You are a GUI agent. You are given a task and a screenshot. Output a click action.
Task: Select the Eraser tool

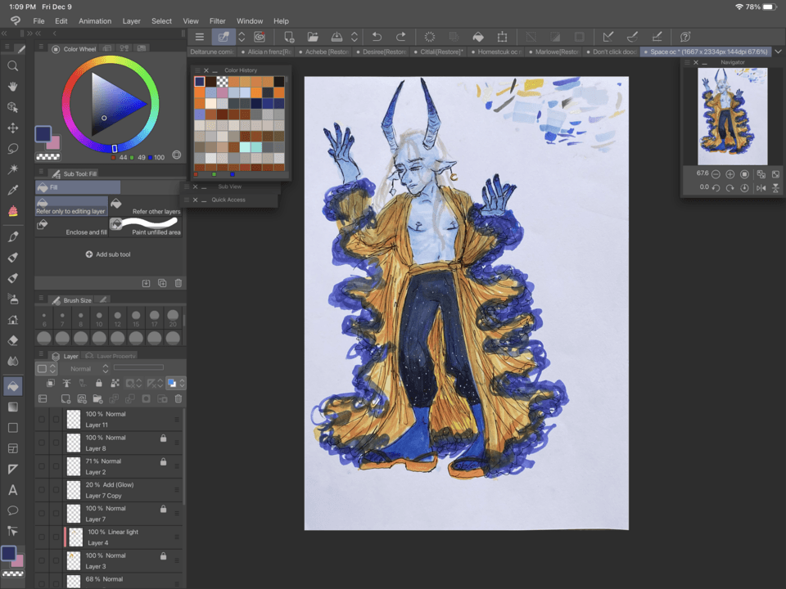13,340
